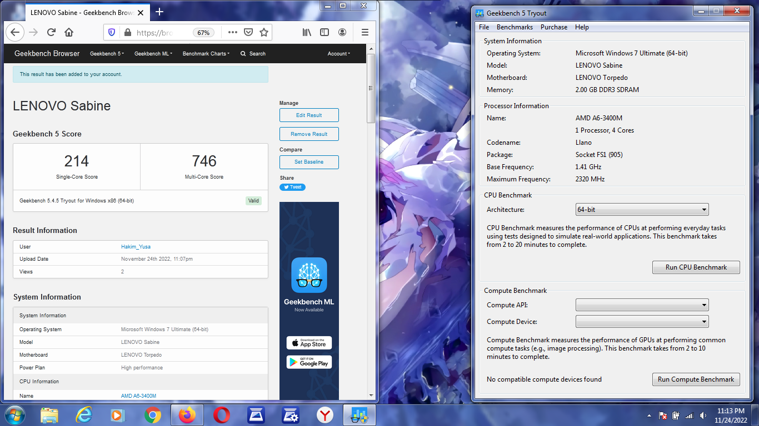Open Firefox account icon
Viewport: 759px width, 426px height.
coord(342,32)
